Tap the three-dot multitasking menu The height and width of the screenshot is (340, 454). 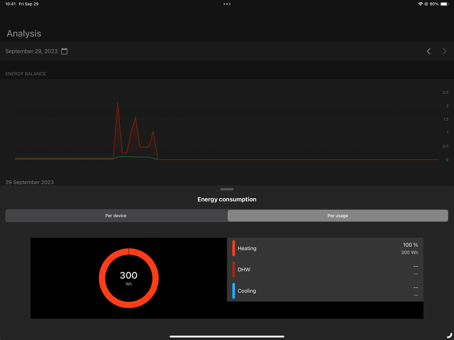(227, 4)
